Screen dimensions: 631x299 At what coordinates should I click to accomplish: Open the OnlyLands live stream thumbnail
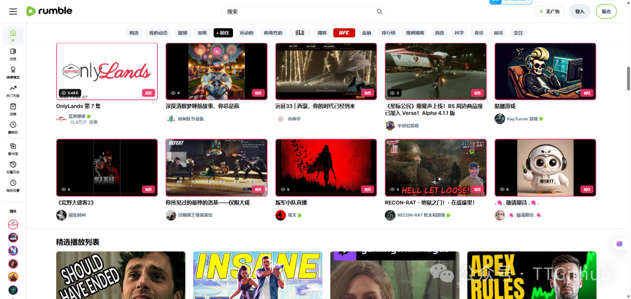tap(107, 71)
